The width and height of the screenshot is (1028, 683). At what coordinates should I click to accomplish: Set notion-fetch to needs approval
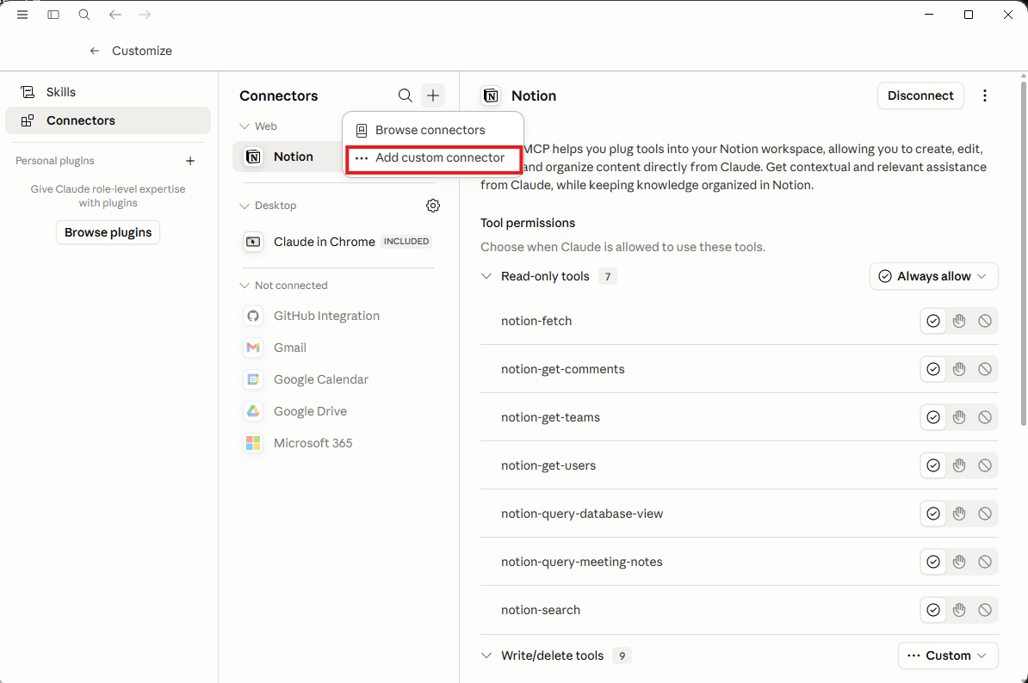click(959, 321)
